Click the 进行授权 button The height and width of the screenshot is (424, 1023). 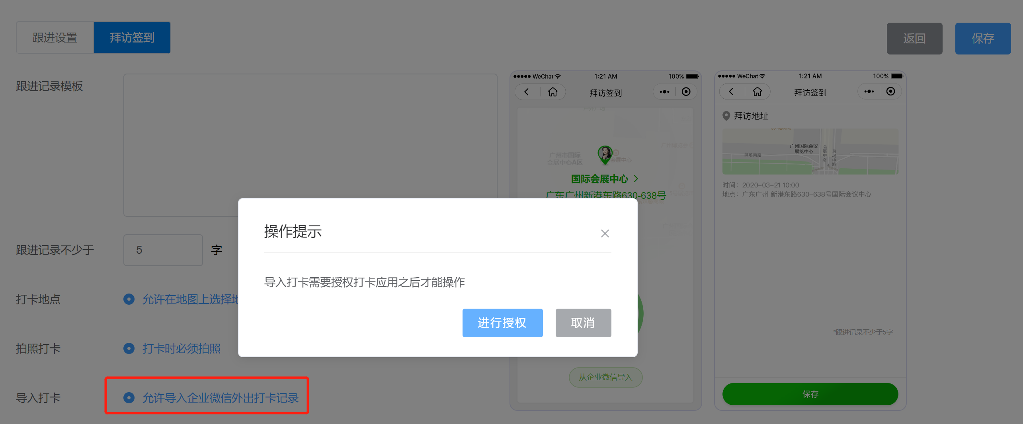pos(502,323)
